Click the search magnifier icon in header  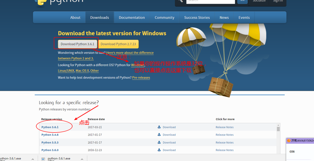click(180, 1)
